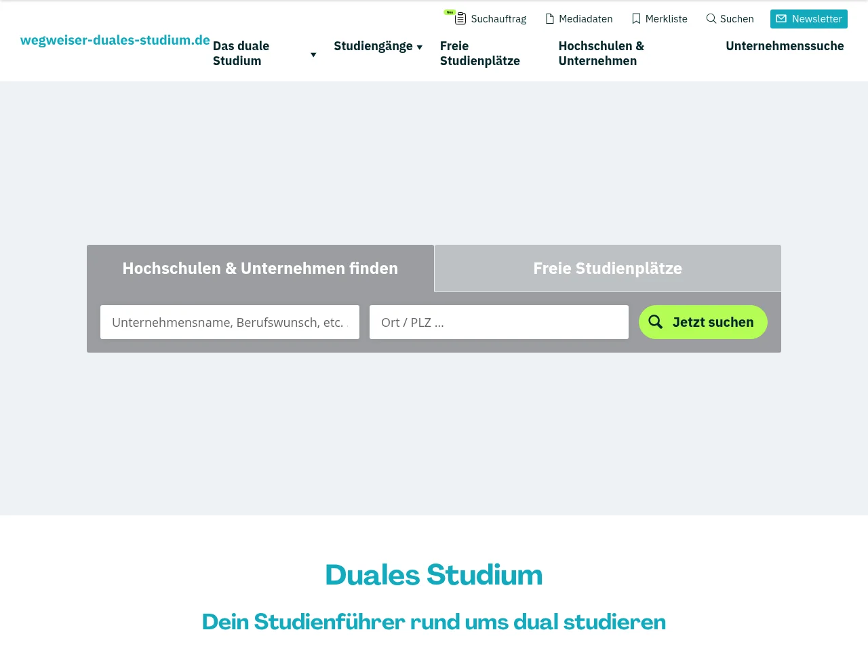Open the Mediadaten link text

[586, 19]
